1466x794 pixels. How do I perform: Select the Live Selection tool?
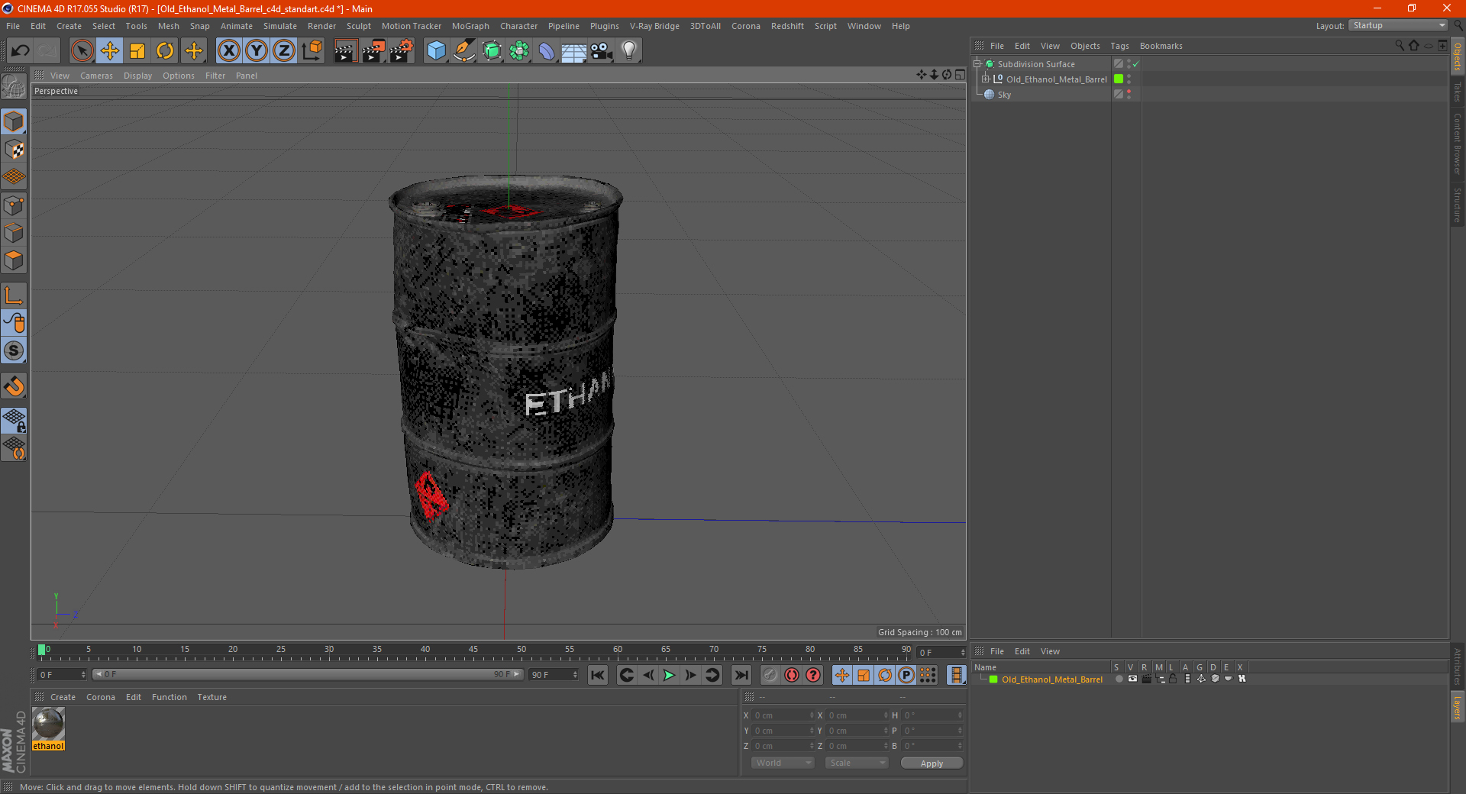coord(82,51)
